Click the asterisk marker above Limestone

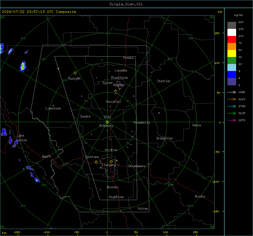tap(53, 106)
